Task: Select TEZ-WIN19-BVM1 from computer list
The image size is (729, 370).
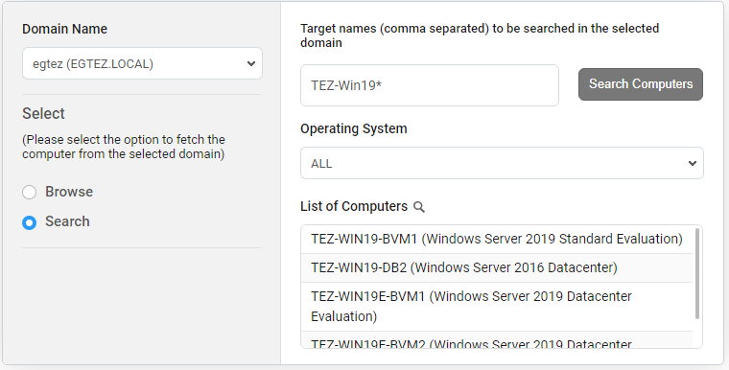Action: click(497, 239)
